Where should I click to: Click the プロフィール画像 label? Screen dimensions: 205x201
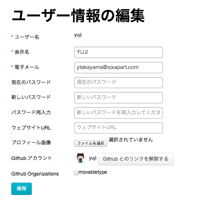click(31, 143)
